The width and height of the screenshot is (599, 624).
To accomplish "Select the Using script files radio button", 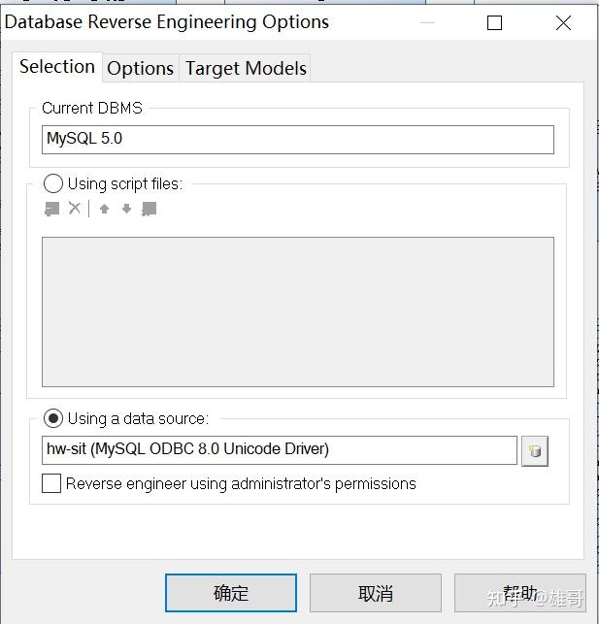I will point(53,183).
